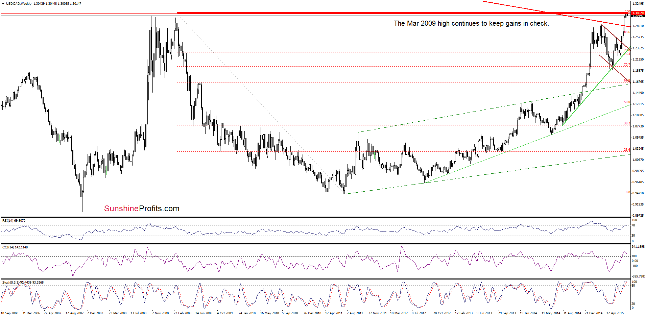Select the USDCAD,Weekly chart title
Viewport: 645px width, 316px height.
point(19,4)
